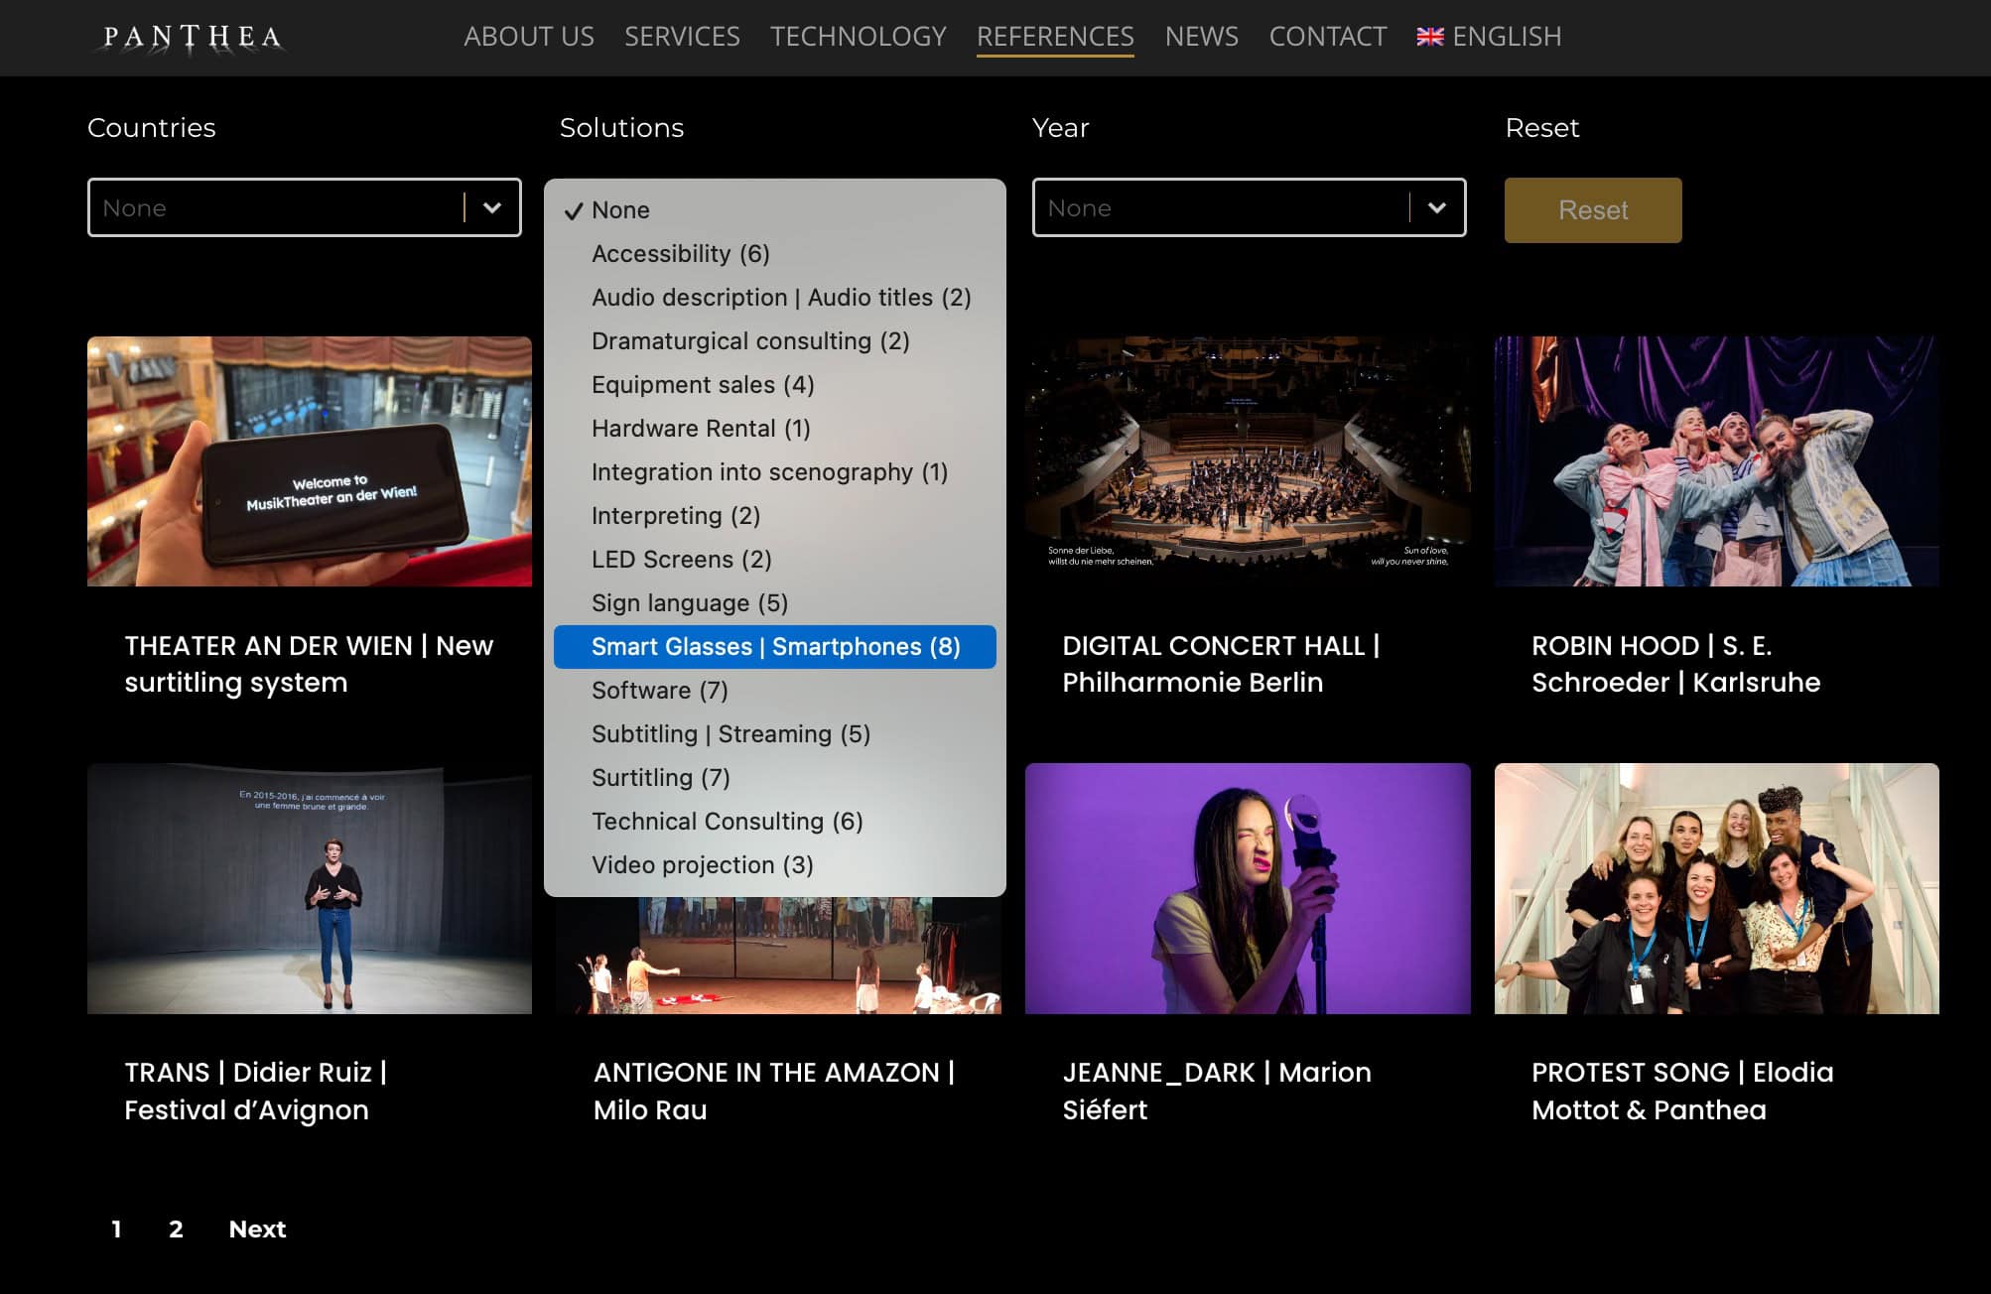The height and width of the screenshot is (1294, 1991).
Task: Select Smart Glasses | Smartphones option
Action: (774, 647)
